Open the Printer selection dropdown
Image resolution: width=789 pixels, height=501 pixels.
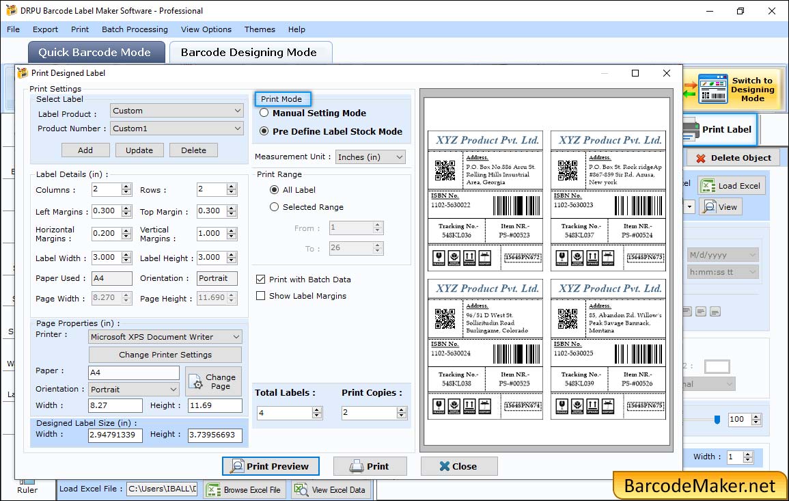pyautogui.click(x=165, y=337)
